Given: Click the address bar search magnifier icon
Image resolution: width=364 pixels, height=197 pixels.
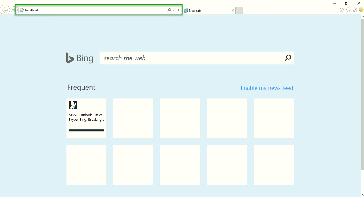Looking at the screenshot, I should 169,10.
